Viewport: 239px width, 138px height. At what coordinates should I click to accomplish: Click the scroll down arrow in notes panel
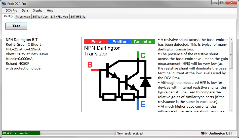click(231, 110)
